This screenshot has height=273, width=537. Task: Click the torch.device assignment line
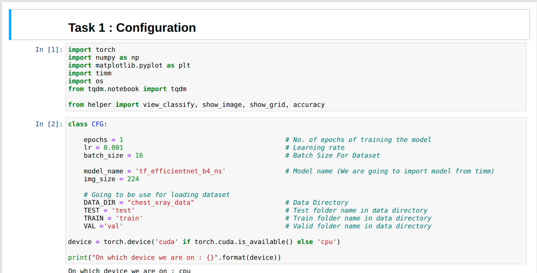tap(204, 242)
